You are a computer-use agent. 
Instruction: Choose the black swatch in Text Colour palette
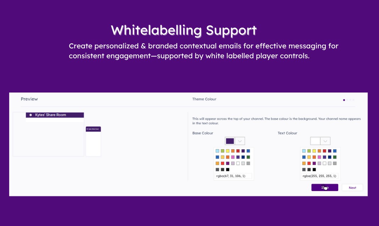coord(314,170)
